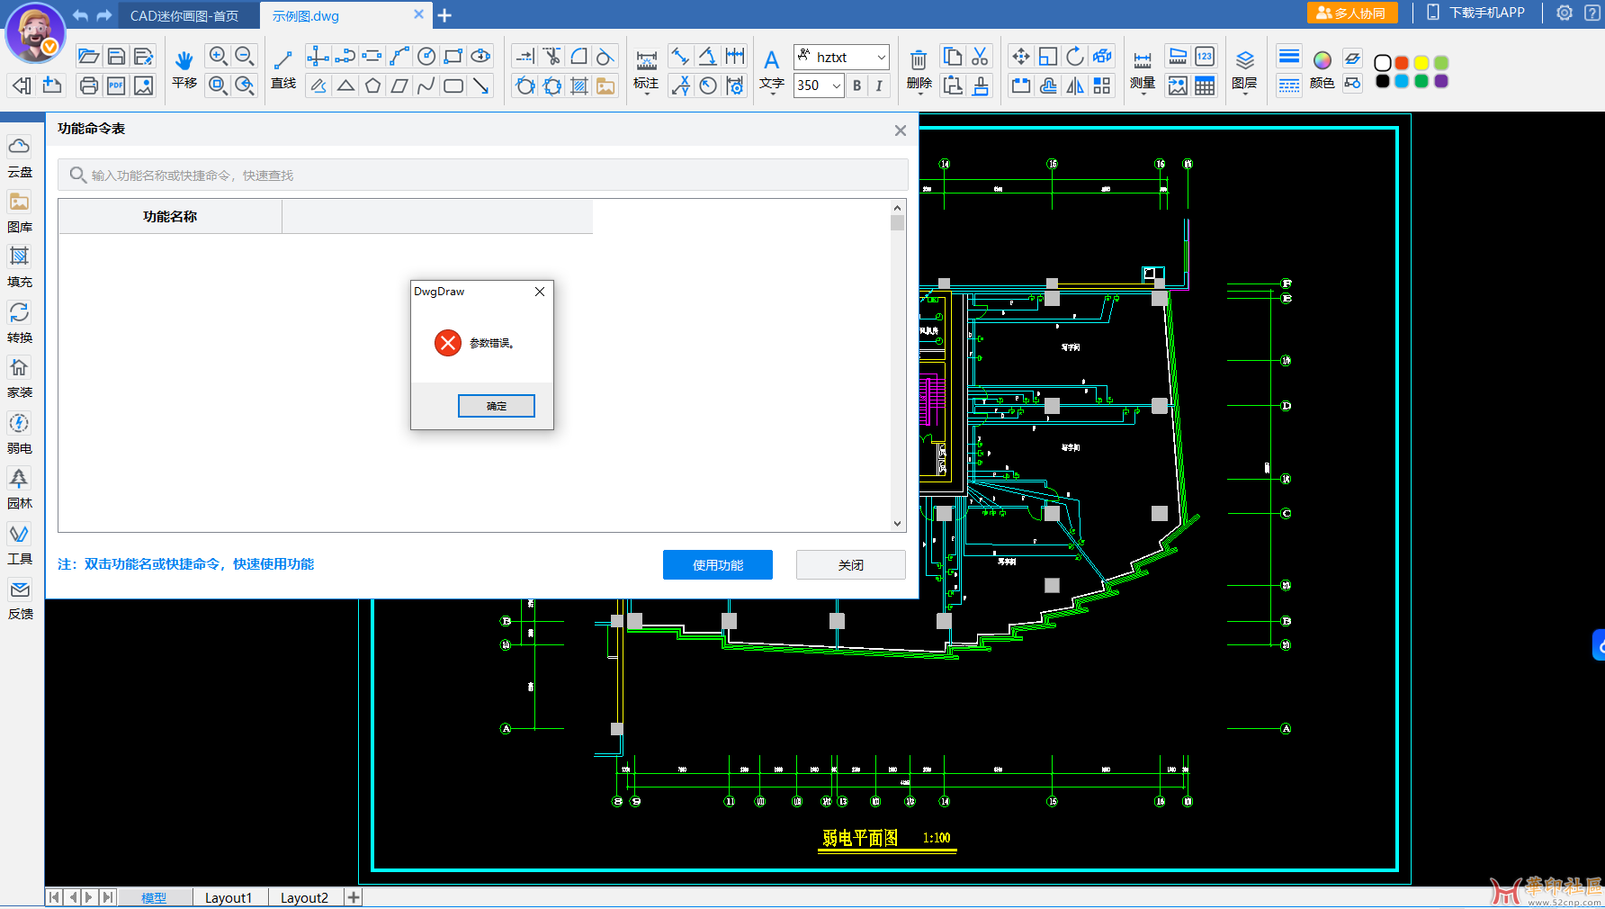
Task: Export drawing to PDF
Action: (x=116, y=85)
